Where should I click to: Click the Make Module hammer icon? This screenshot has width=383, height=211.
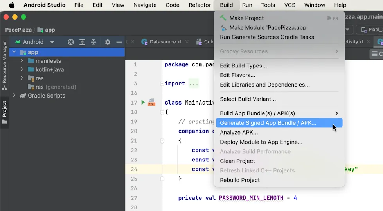coord(223,28)
